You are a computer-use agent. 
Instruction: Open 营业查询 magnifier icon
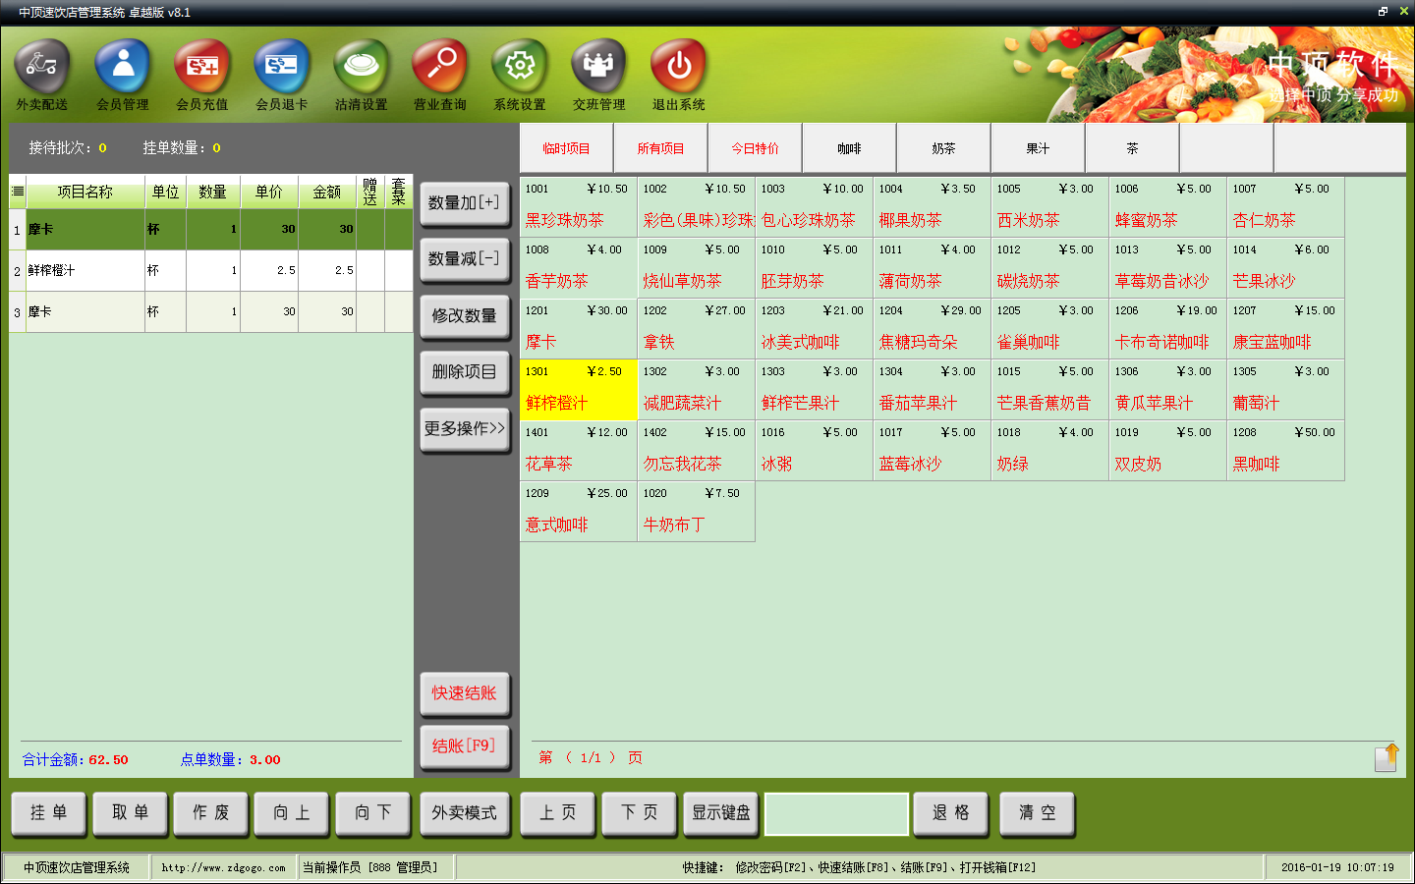[439, 67]
